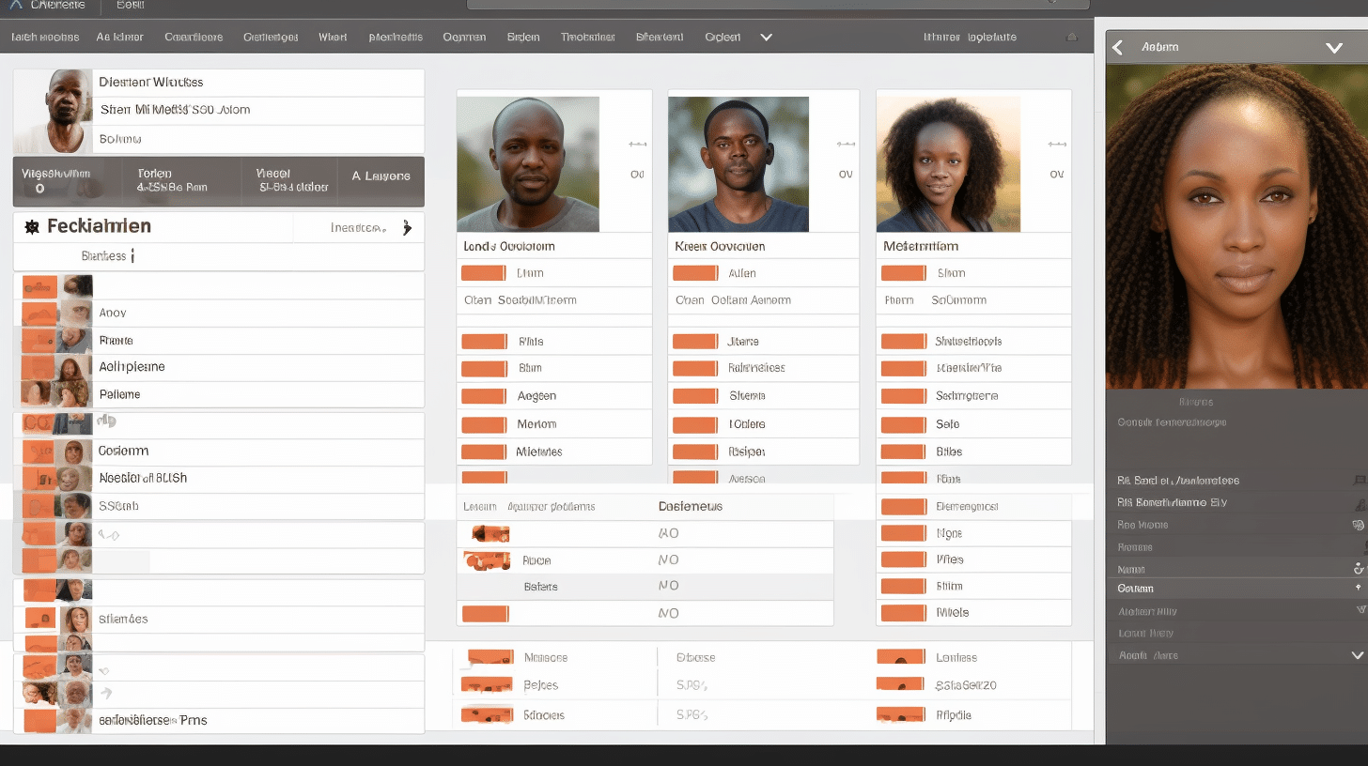
Task: Toggle the orange switch beside Sertmperre
Action: click(903, 396)
